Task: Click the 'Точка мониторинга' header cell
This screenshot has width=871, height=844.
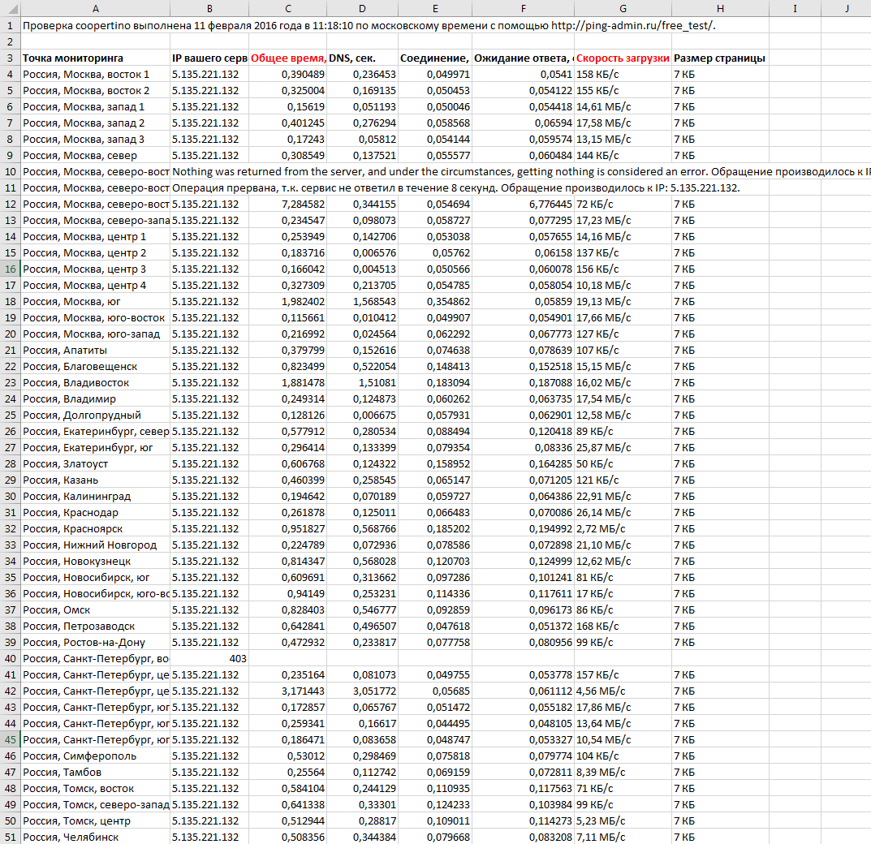Action: [x=95, y=58]
